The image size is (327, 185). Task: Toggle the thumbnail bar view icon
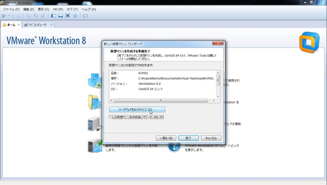[x=60, y=16]
